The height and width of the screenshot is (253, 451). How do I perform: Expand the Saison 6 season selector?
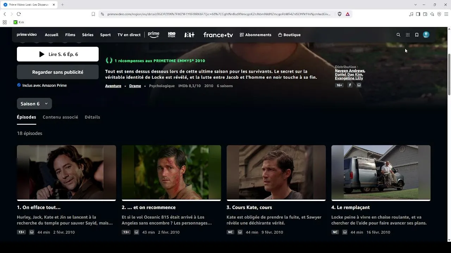point(35,104)
